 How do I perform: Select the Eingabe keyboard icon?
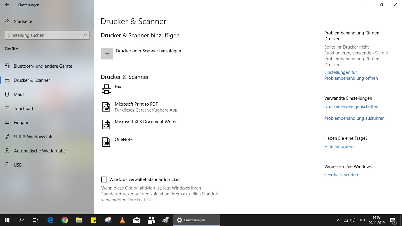[7, 123]
